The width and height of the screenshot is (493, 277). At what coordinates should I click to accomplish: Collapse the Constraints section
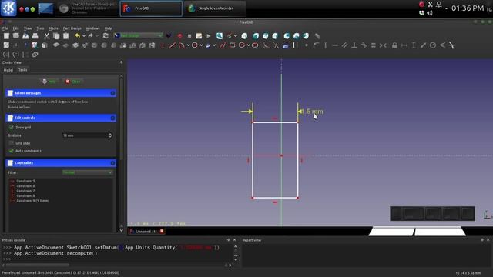(112, 163)
